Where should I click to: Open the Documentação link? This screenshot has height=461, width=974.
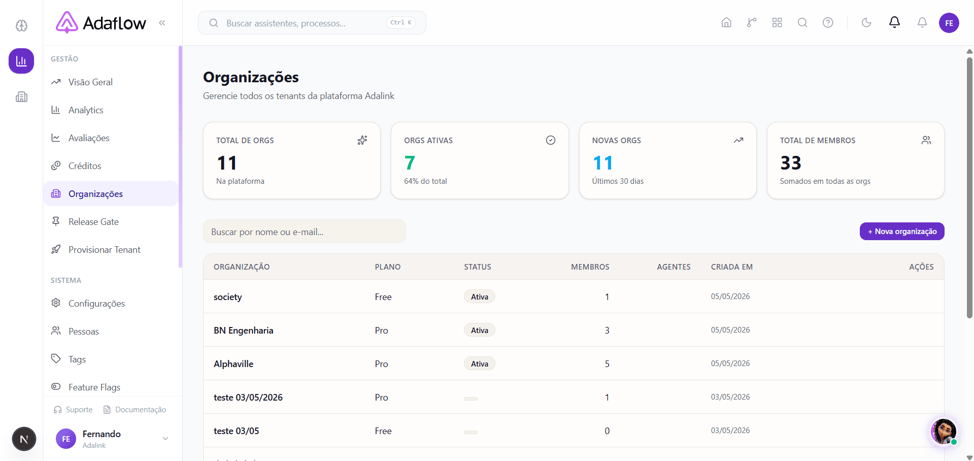[135, 410]
